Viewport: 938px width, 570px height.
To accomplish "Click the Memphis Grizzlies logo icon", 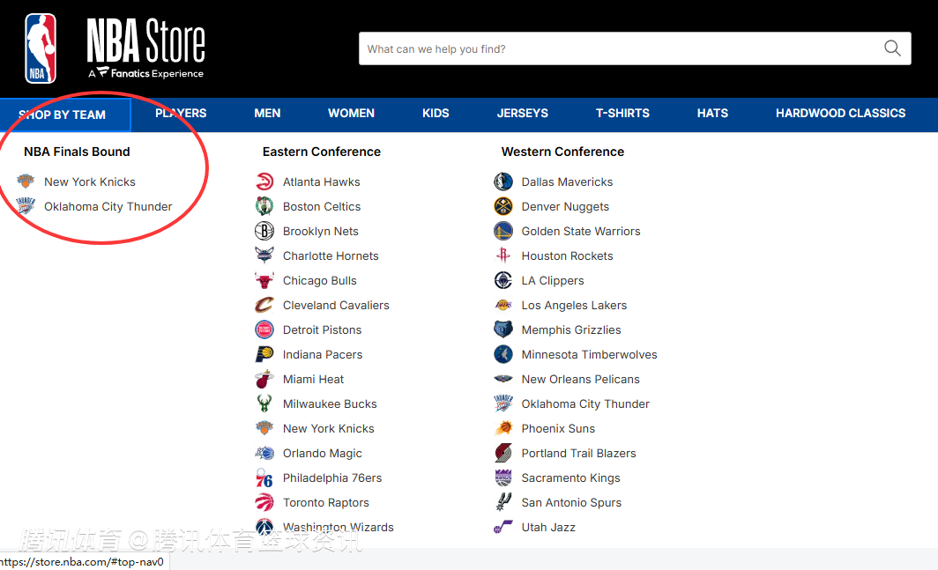I will click(x=503, y=329).
